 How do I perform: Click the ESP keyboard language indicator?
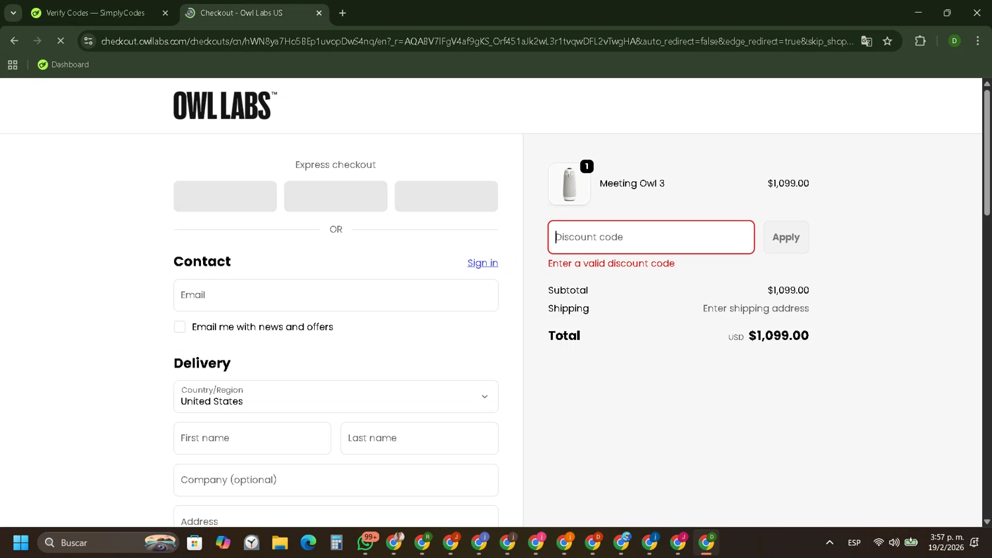(854, 543)
